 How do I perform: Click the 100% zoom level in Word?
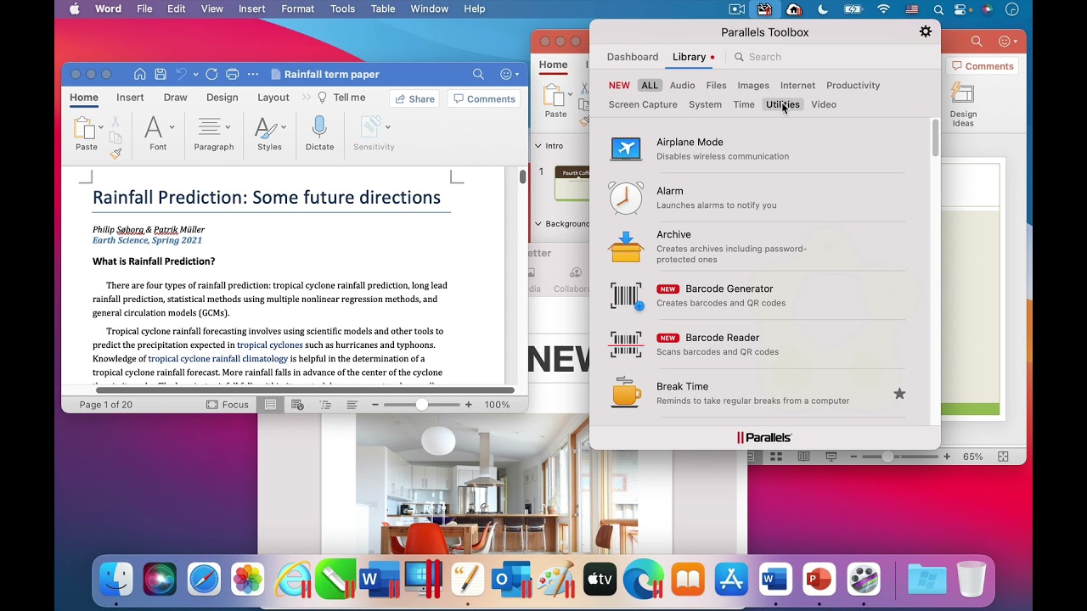497,405
